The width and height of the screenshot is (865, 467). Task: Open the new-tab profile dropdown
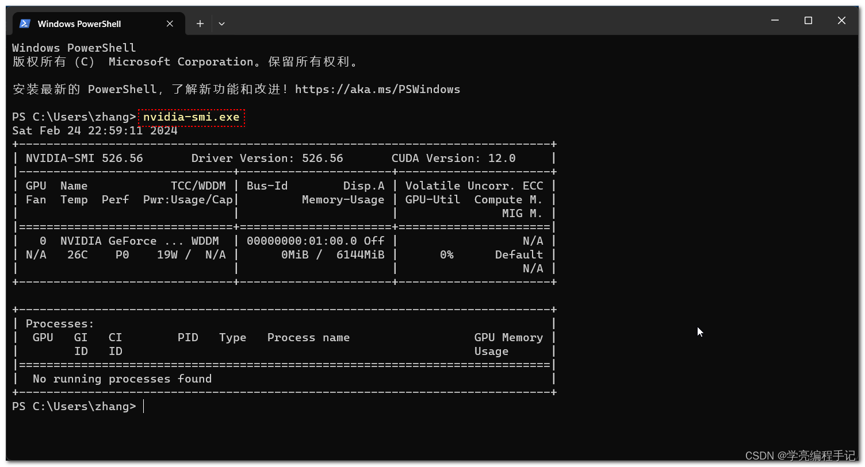click(221, 24)
